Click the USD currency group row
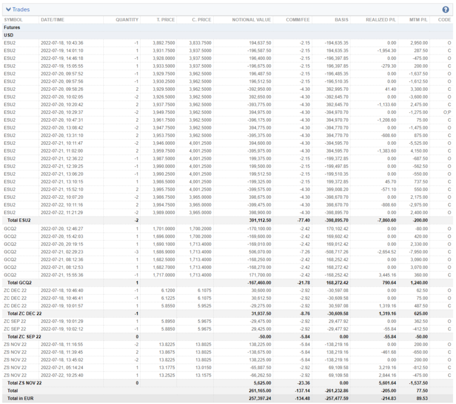The height and width of the screenshot is (404, 456). 9,35
